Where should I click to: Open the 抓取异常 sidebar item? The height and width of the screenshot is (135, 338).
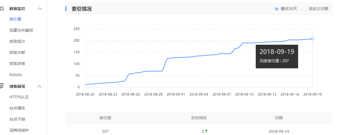point(17,64)
